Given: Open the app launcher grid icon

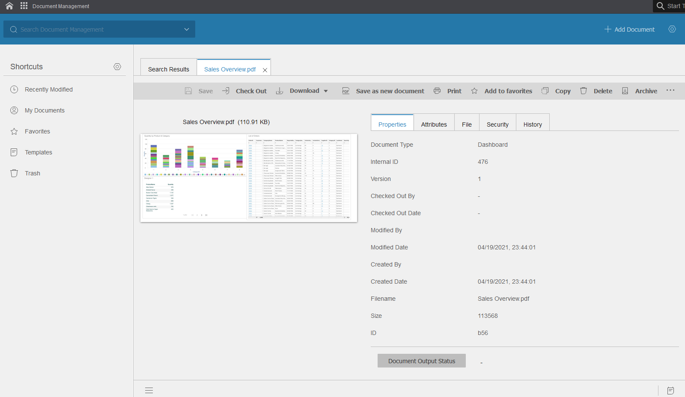Looking at the screenshot, I should point(24,6).
